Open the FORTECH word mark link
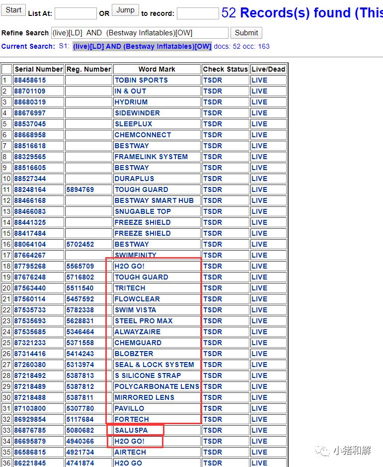This screenshot has height=467, width=383. [x=132, y=419]
